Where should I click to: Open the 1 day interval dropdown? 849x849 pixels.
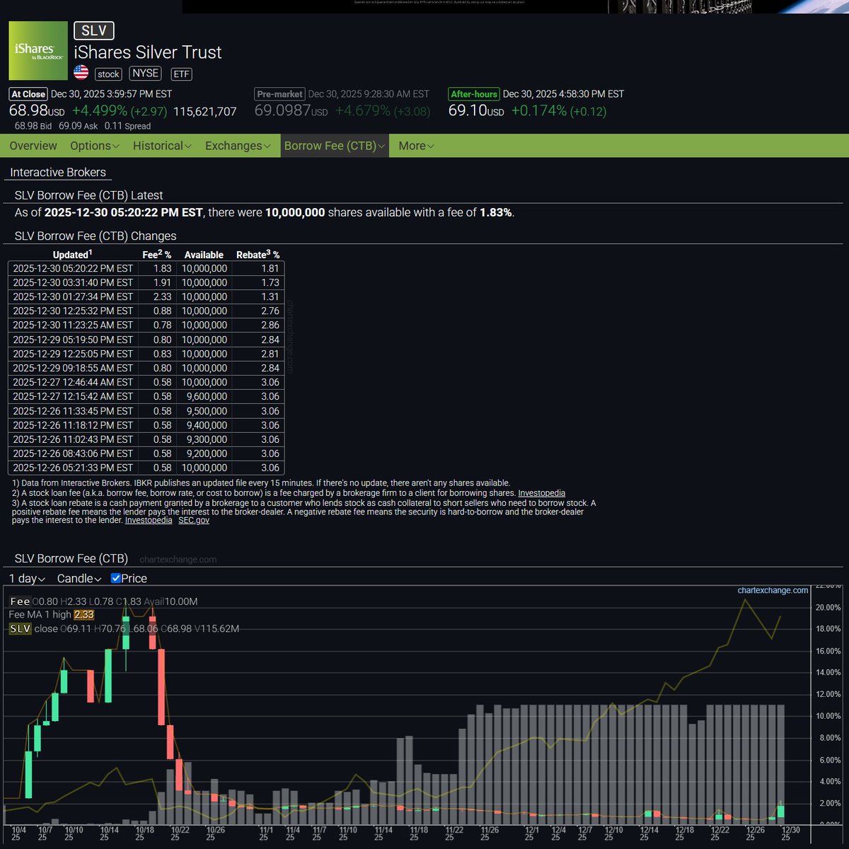coord(27,578)
